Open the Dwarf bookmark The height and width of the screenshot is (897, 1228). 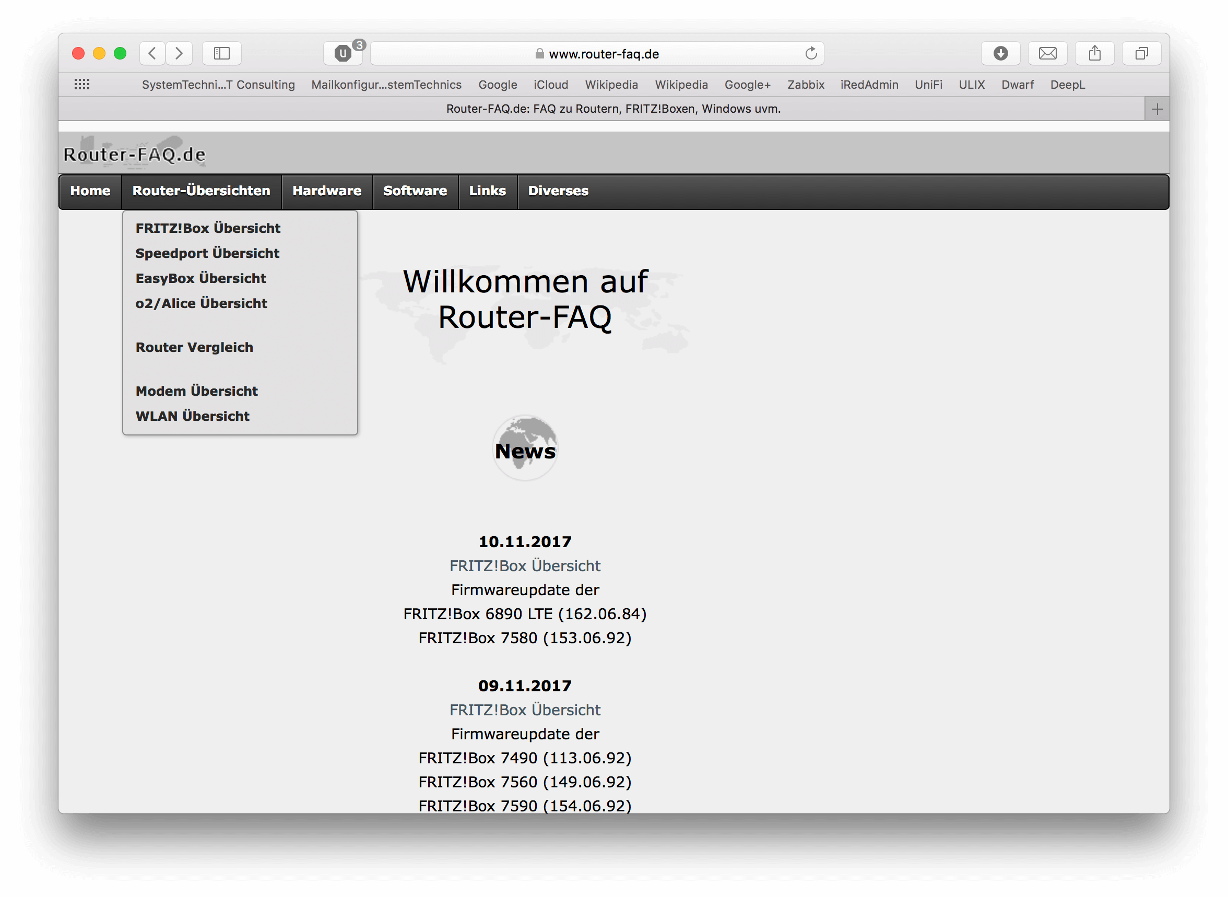(x=1018, y=85)
